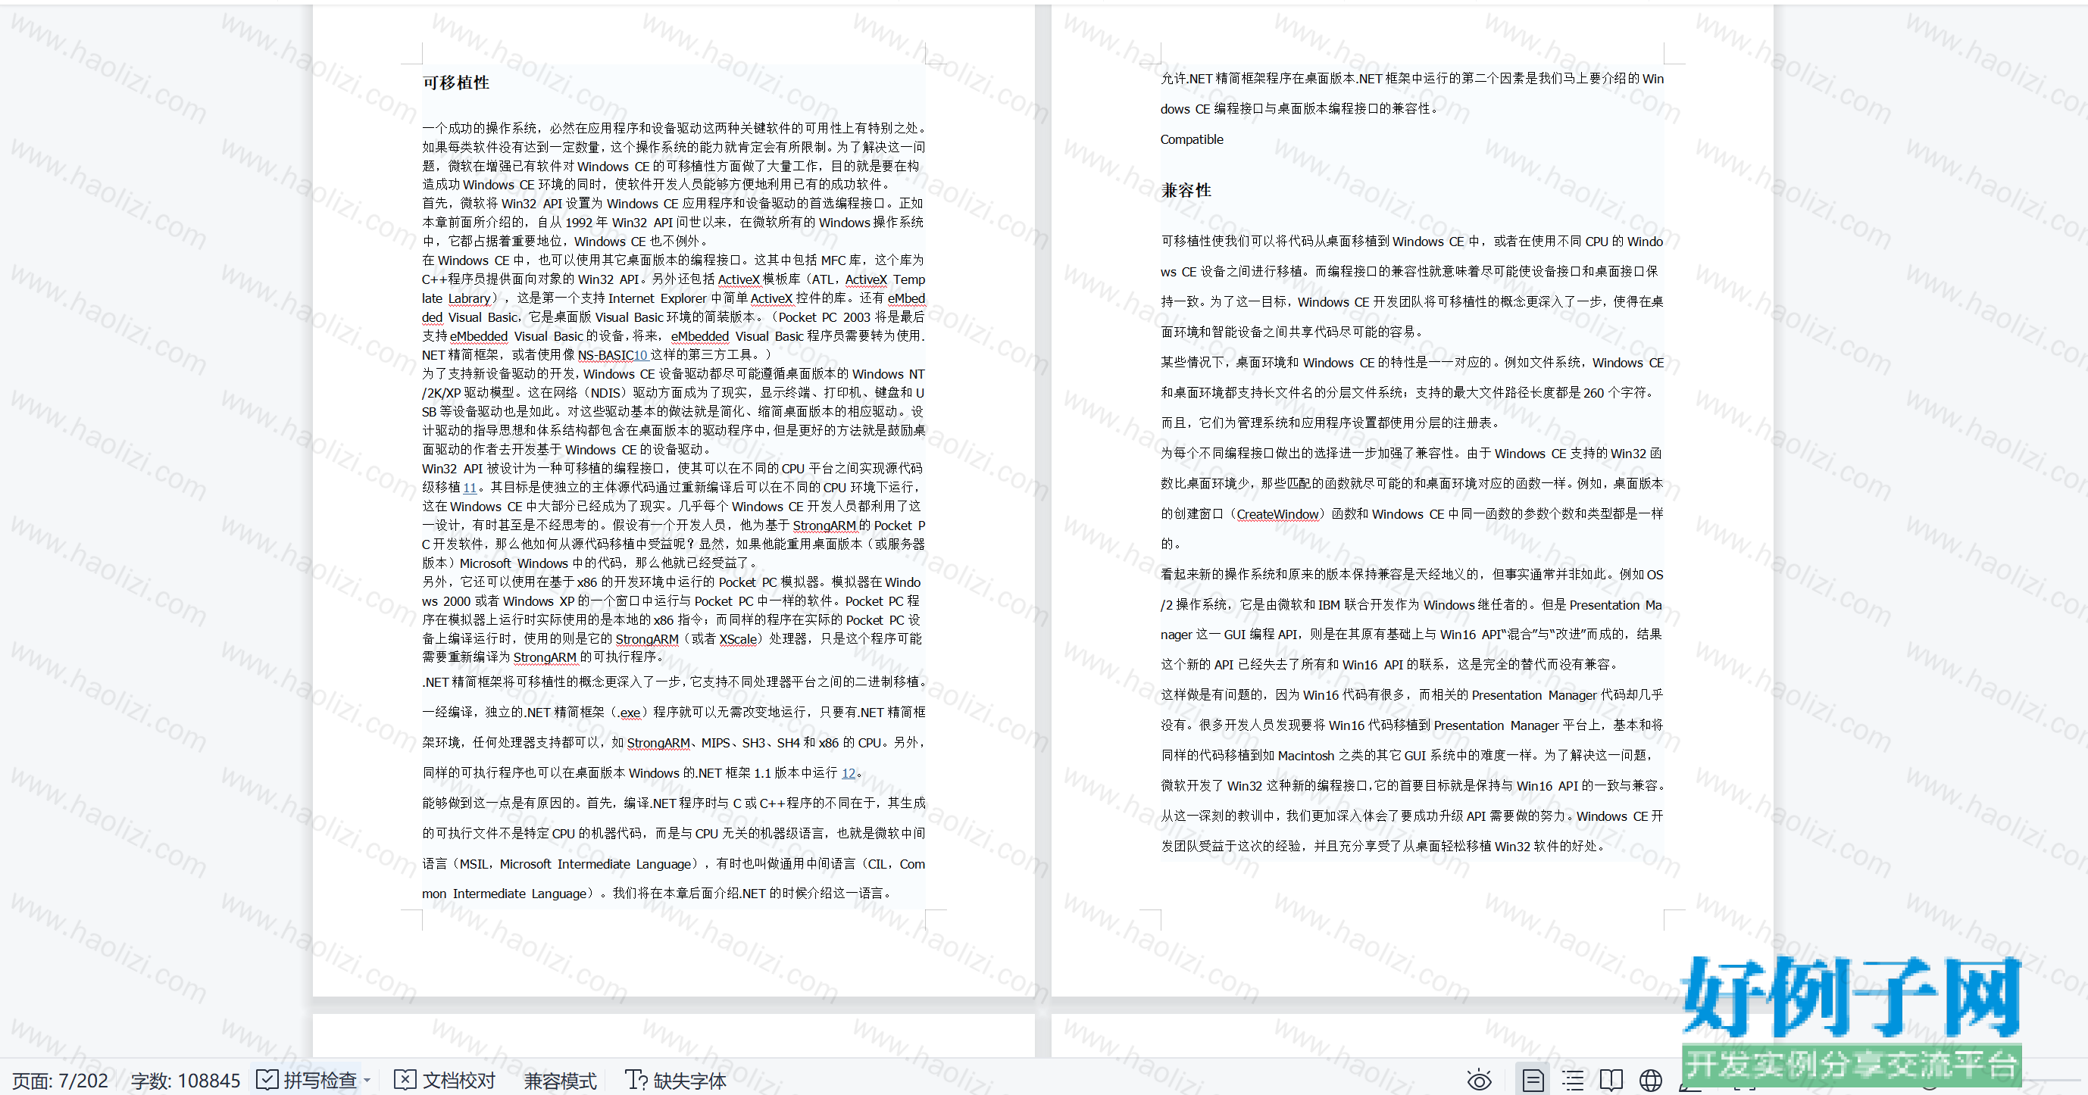Click the 兼容性 heading
Viewport: 2088px width, 1095px height.
1186,190
